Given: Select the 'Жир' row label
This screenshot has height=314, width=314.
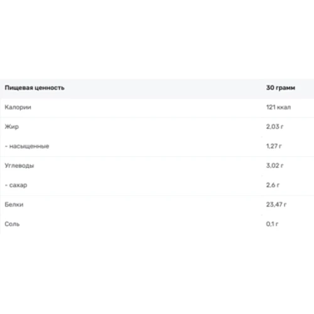Looking at the screenshot, I should pos(12,127).
